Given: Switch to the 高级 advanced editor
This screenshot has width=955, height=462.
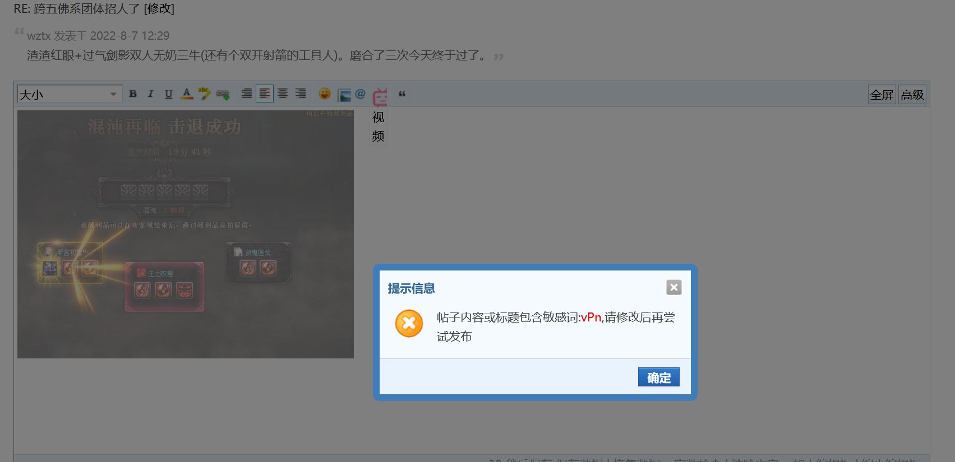Looking at the screenshot, I should tap(912, 95).
